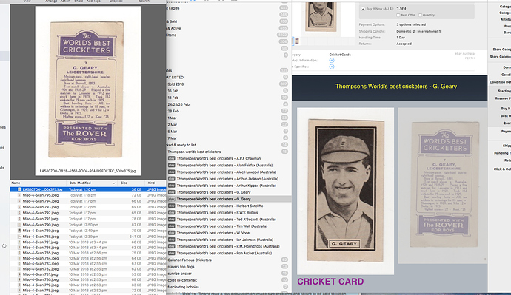
Task: Click eBay icon beside R.W.V. Robins listing
Action: [x=171, y=213]
